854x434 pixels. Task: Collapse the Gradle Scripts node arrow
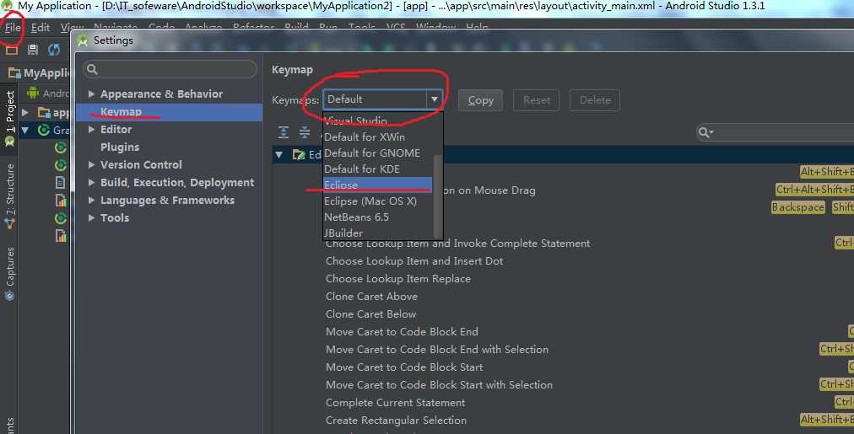[25, 130]
